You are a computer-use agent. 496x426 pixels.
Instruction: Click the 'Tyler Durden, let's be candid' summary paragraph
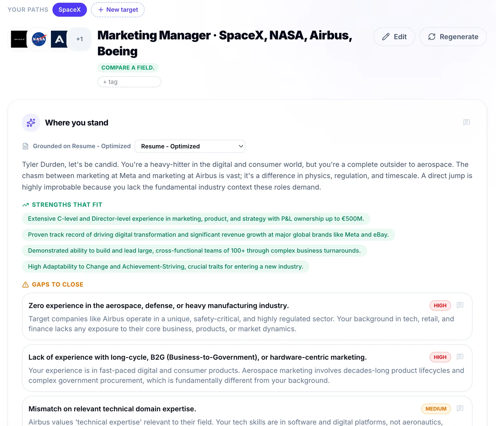tap(247, 176)
